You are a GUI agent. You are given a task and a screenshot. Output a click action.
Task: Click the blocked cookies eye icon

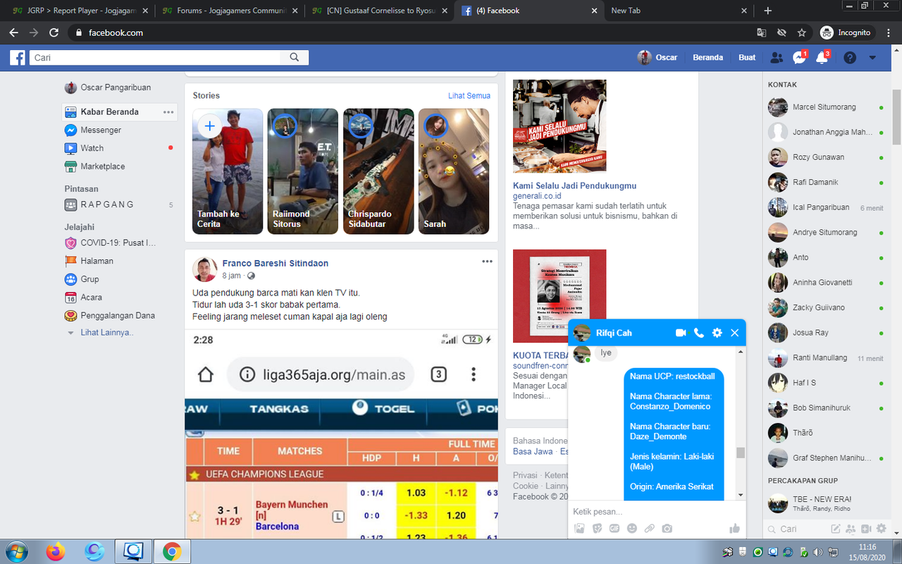pyautogui.click(x=781, y=32)
